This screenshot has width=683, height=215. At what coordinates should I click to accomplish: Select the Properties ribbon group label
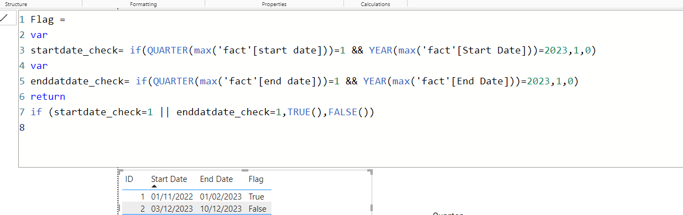(274, 4)
